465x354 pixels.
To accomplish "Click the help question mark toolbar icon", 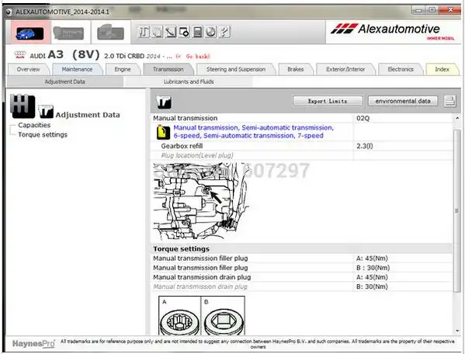I will click(225, 32).
